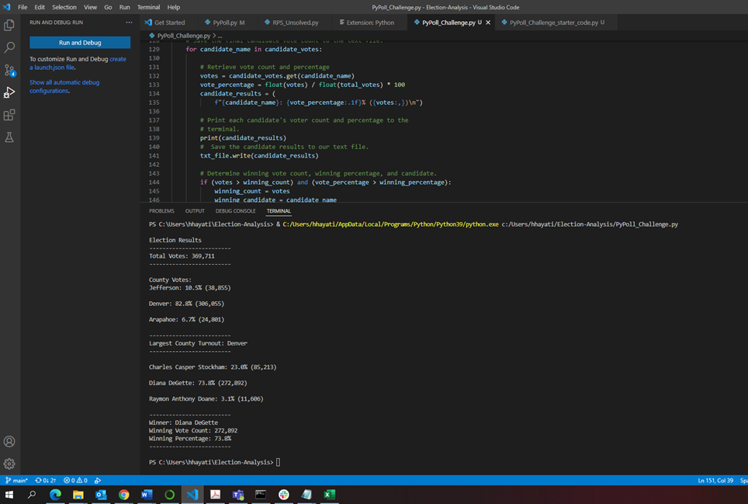Switch to the PyPoll_Challenge_starter_code.py tab
Screen dimensions: 748x504
coord(552,23)
